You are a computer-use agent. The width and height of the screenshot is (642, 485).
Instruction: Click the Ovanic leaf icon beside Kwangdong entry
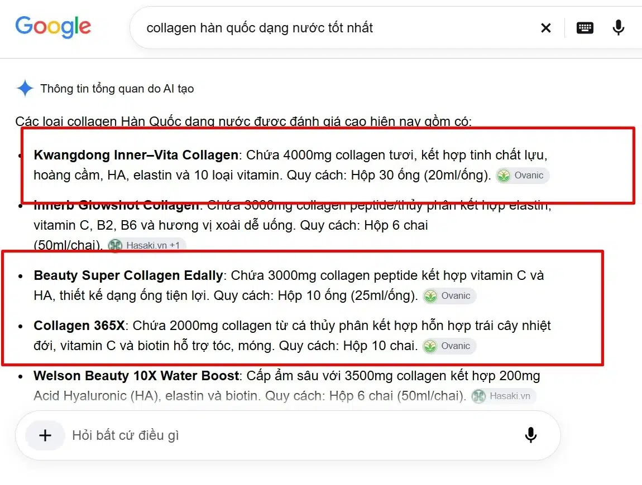[504, 176]
